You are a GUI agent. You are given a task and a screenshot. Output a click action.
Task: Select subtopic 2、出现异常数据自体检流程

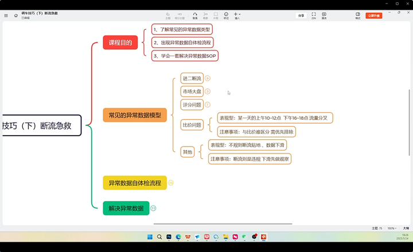click(x=182, y=42)
